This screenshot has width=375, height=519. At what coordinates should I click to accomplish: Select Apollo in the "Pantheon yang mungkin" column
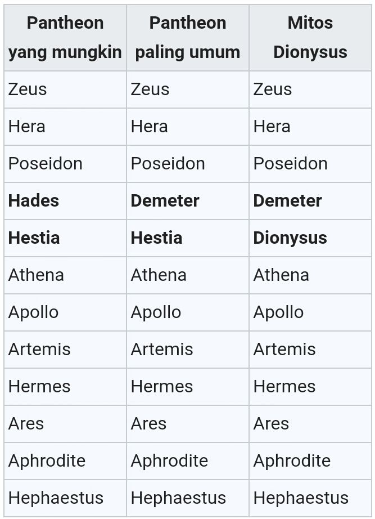click(33, 312)
